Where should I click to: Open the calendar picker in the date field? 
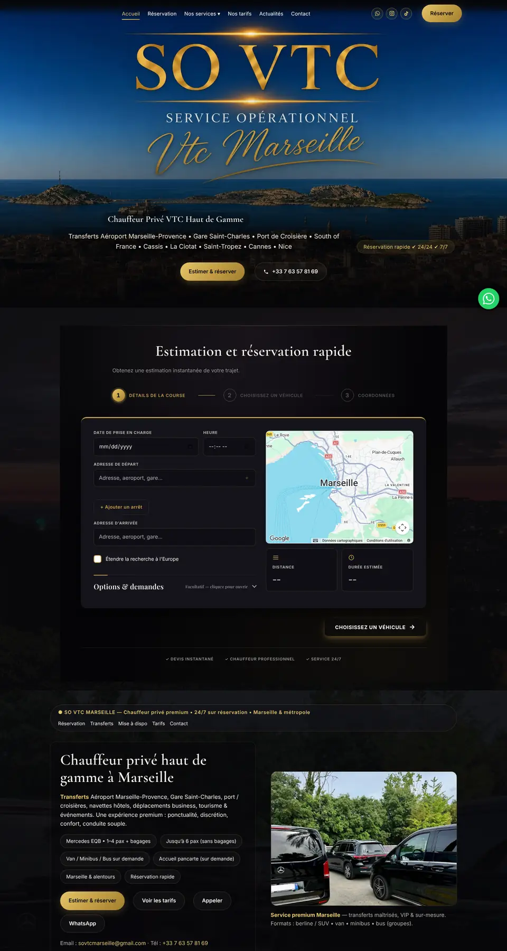190,446
